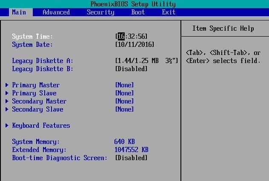Viewport: 269px width, 181px height.
Task: Select the System Time label
Action: (x=32, y=36)
